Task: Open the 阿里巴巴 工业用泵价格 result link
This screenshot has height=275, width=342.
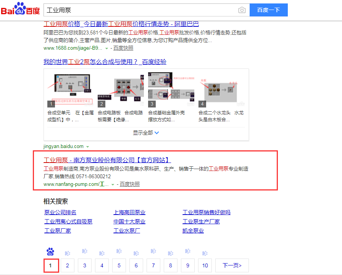Action: [121, 24]
